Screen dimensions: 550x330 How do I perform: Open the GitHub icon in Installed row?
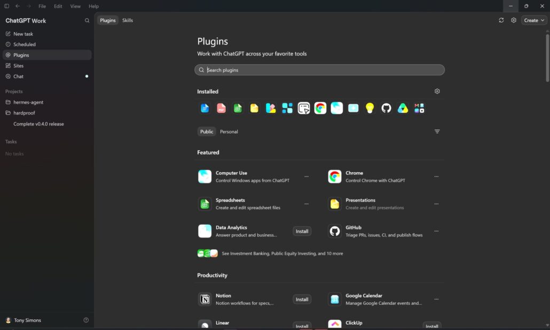[x=386, y=108]
